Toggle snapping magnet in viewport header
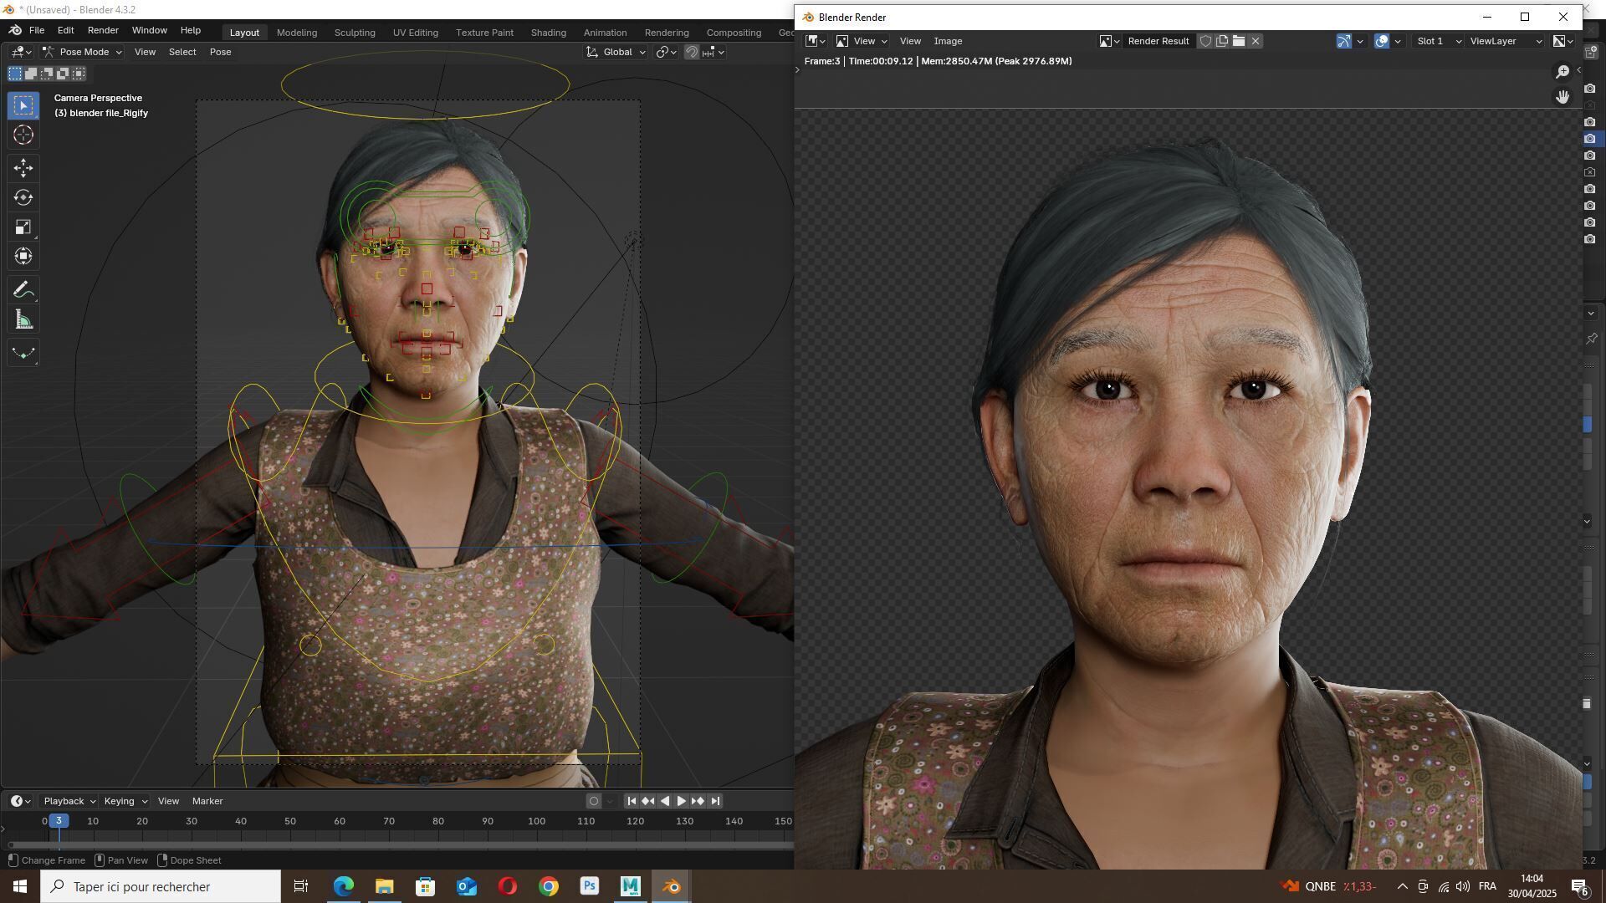The height and width of the screenshot is (903, 1606). coord(692,52)
